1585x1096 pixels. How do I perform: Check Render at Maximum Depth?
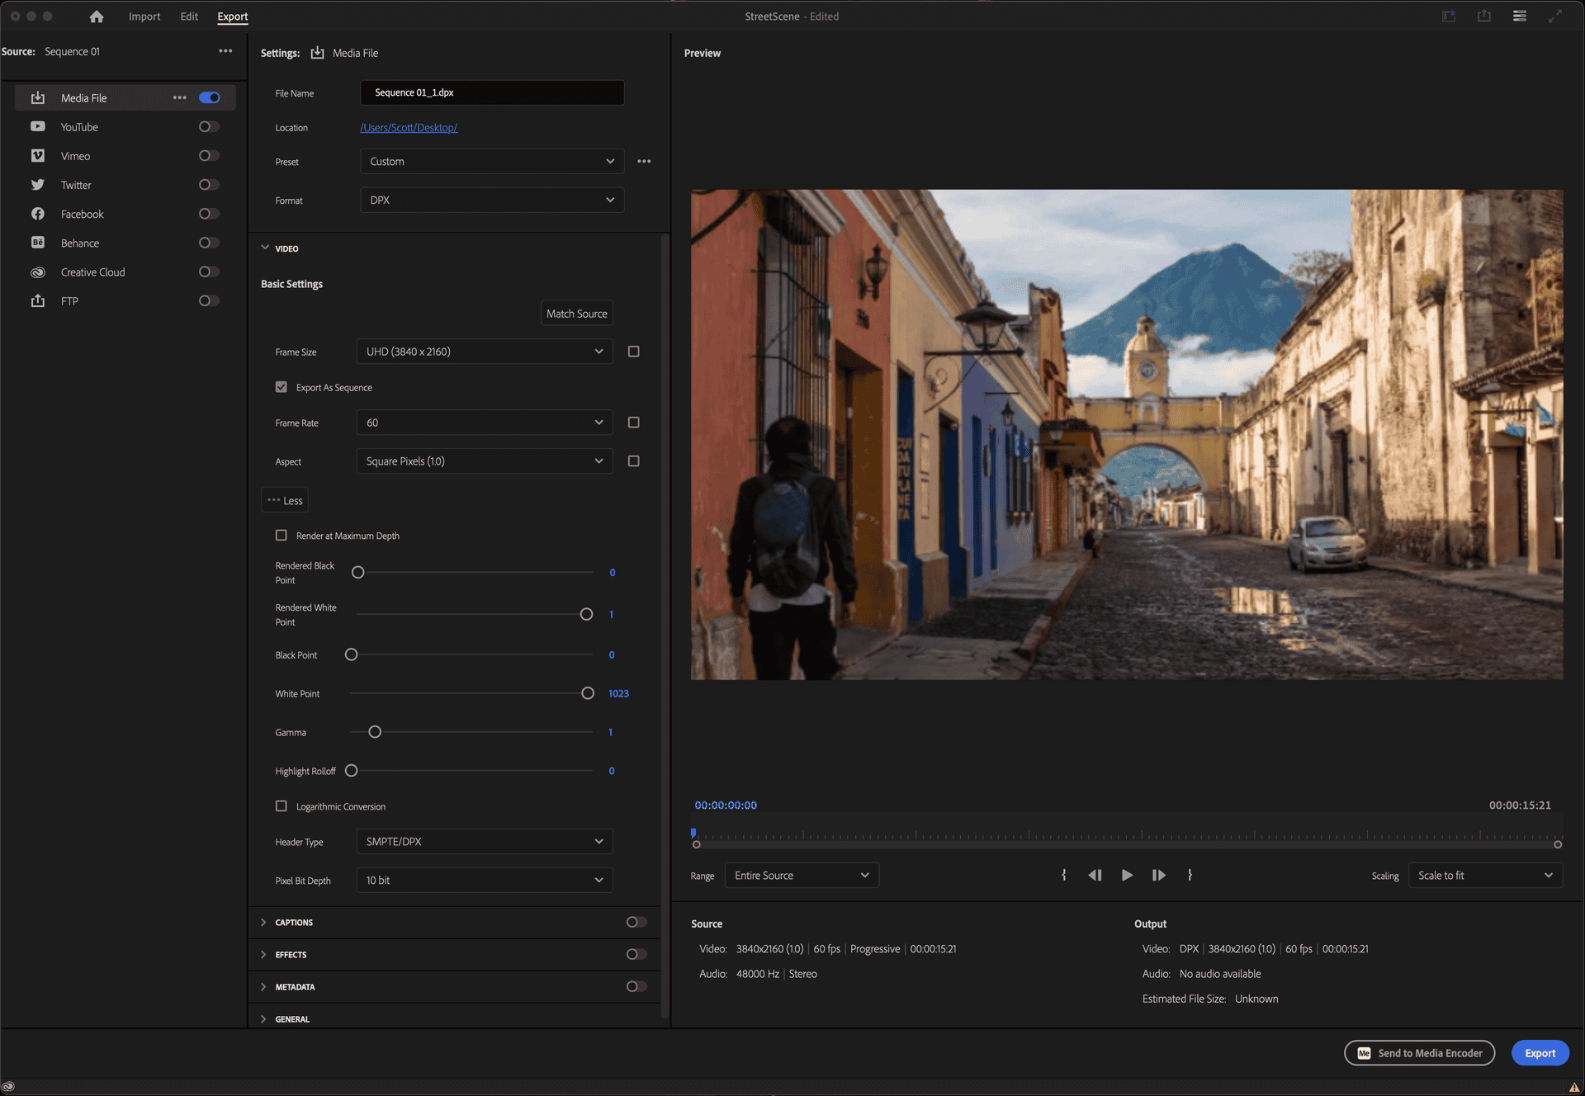(282, 536)
